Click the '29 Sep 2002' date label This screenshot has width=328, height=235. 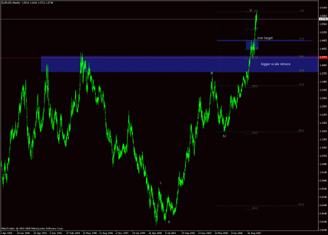pos(188,233)
